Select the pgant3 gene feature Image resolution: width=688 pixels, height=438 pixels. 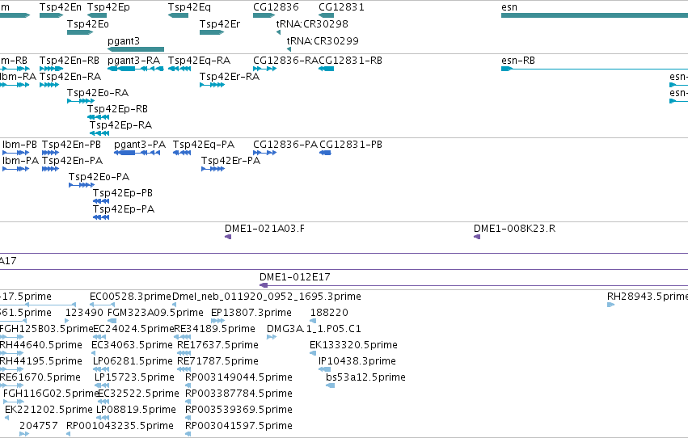tap(136, 49)
